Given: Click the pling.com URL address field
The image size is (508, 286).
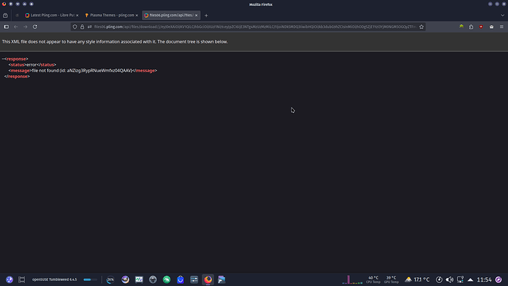Looking at the screenshot, I should 255,27.
